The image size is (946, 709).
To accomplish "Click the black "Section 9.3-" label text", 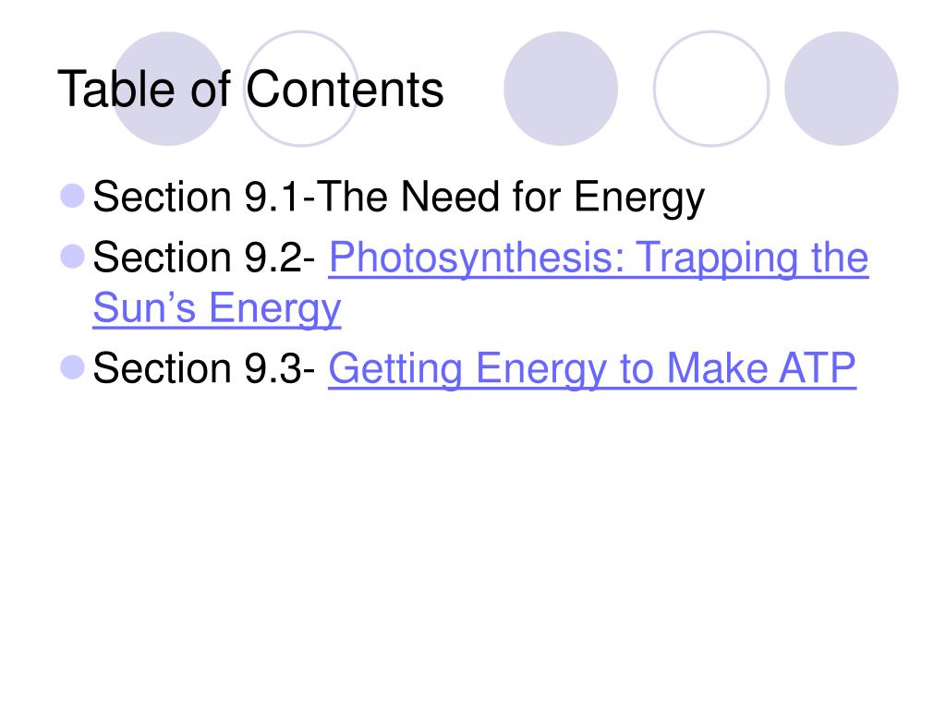I will pyautogui.click(x=204, y=368).
